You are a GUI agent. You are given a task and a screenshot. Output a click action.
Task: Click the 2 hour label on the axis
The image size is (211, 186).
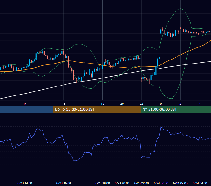coord(180,104)
